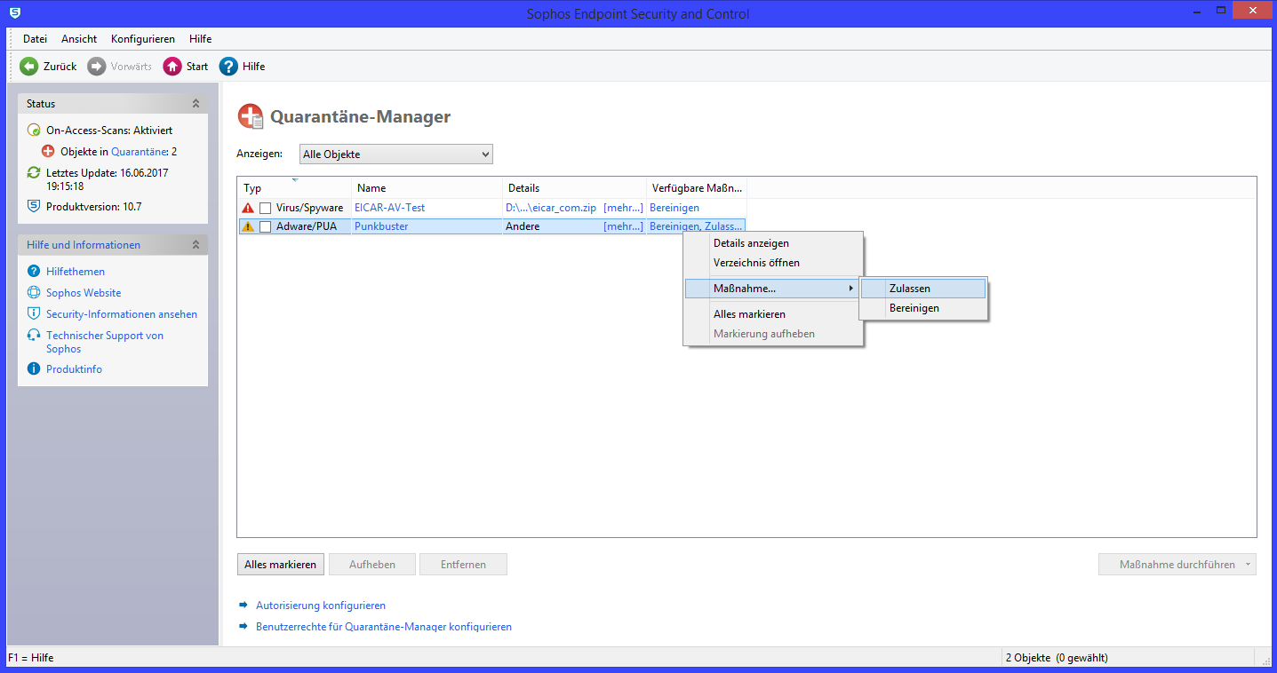Click the info icon beside Produktinfo
Viewport: 1277px width, 673px height.
pyautogui.click(x=34, y=369)
